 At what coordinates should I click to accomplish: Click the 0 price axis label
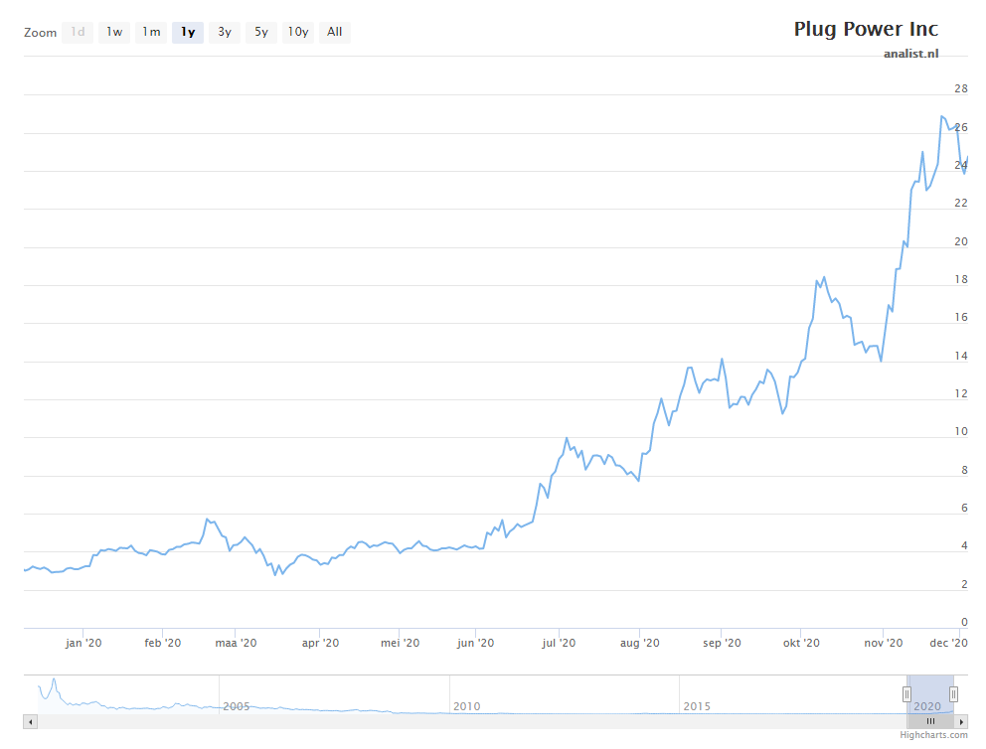[x=964, y=622]
